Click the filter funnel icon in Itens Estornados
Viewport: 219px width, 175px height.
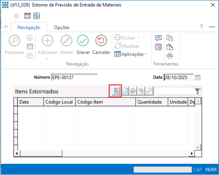(x=198, y=91)
